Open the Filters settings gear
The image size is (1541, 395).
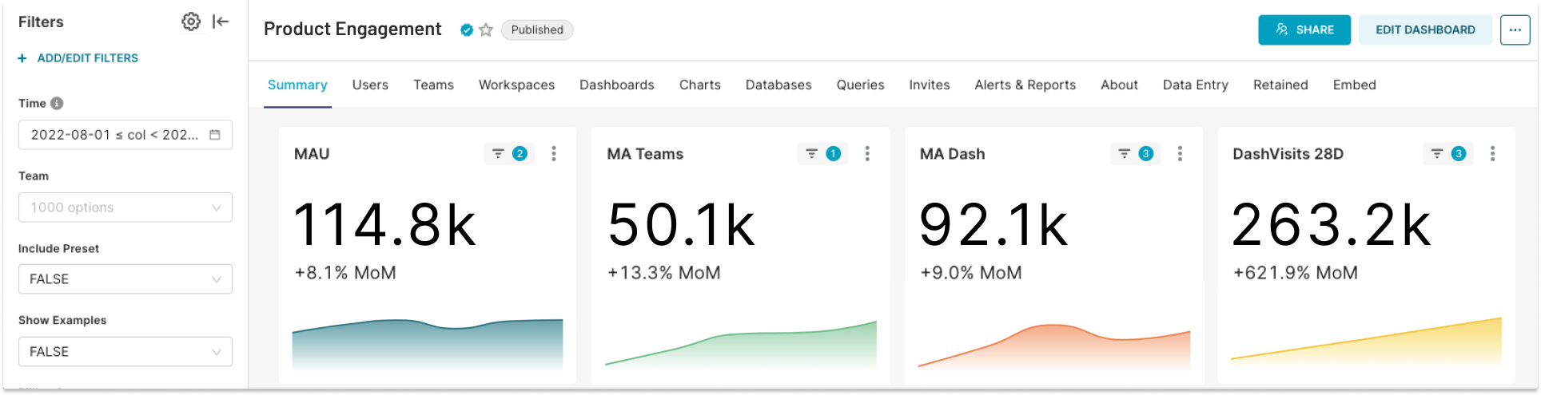pos(190,22)
